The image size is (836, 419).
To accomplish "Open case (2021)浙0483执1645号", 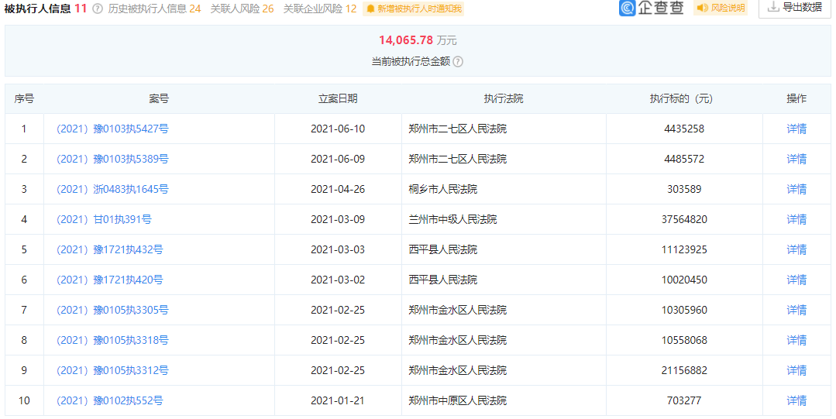I will (112, 189).
